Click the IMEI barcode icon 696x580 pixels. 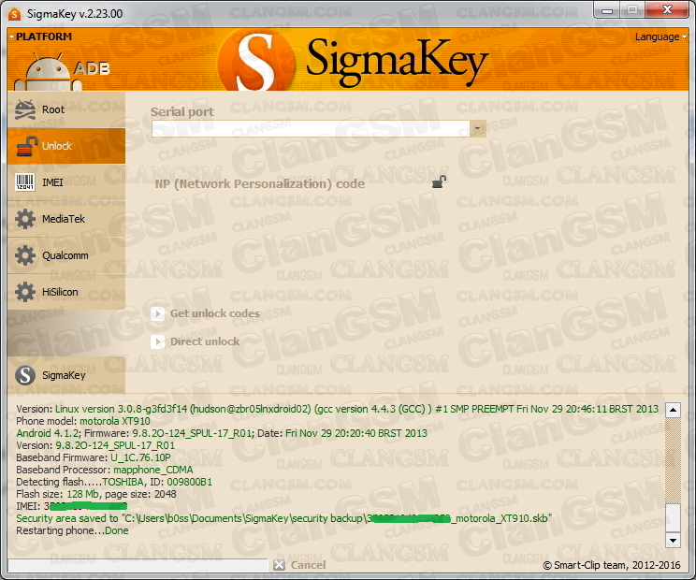coord(25,182)
